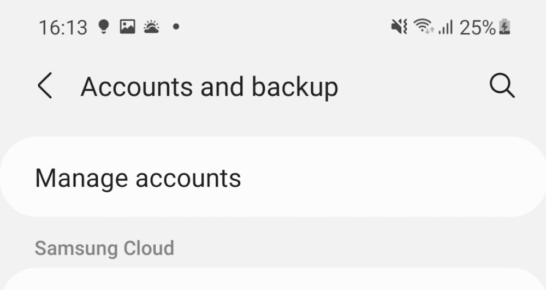The height and width of the screenshot is (290, 546).
Task: Go back using the left arrow
Action: pos(45,87)
